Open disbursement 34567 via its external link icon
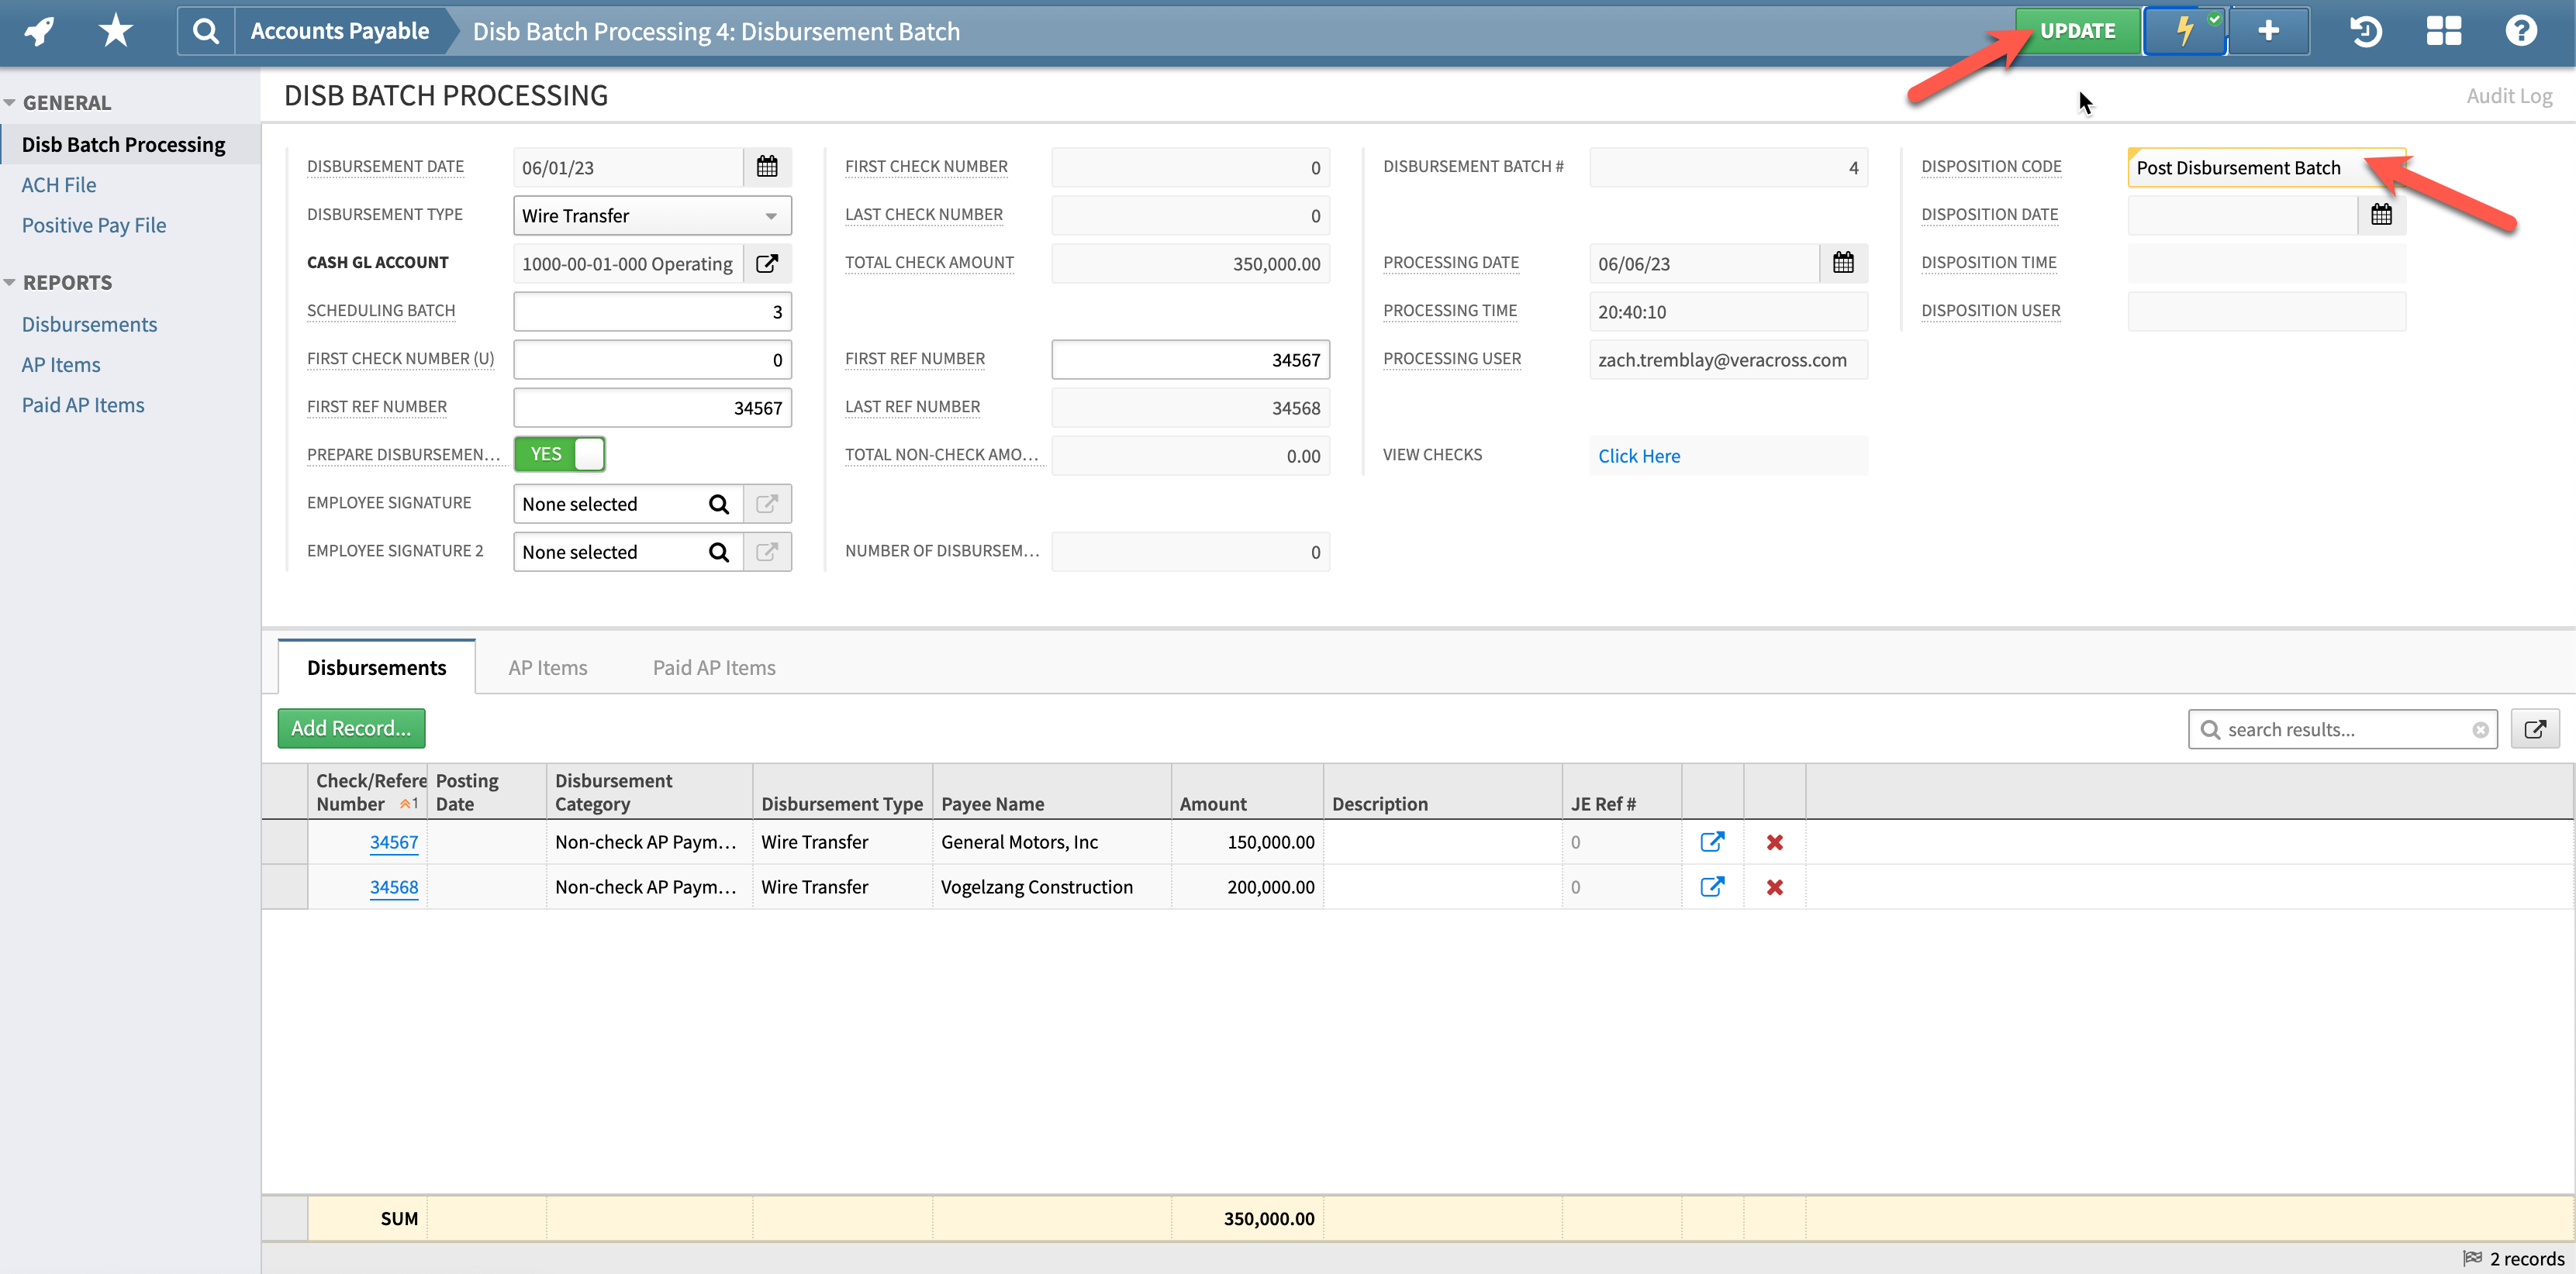 pos(1713,842)
